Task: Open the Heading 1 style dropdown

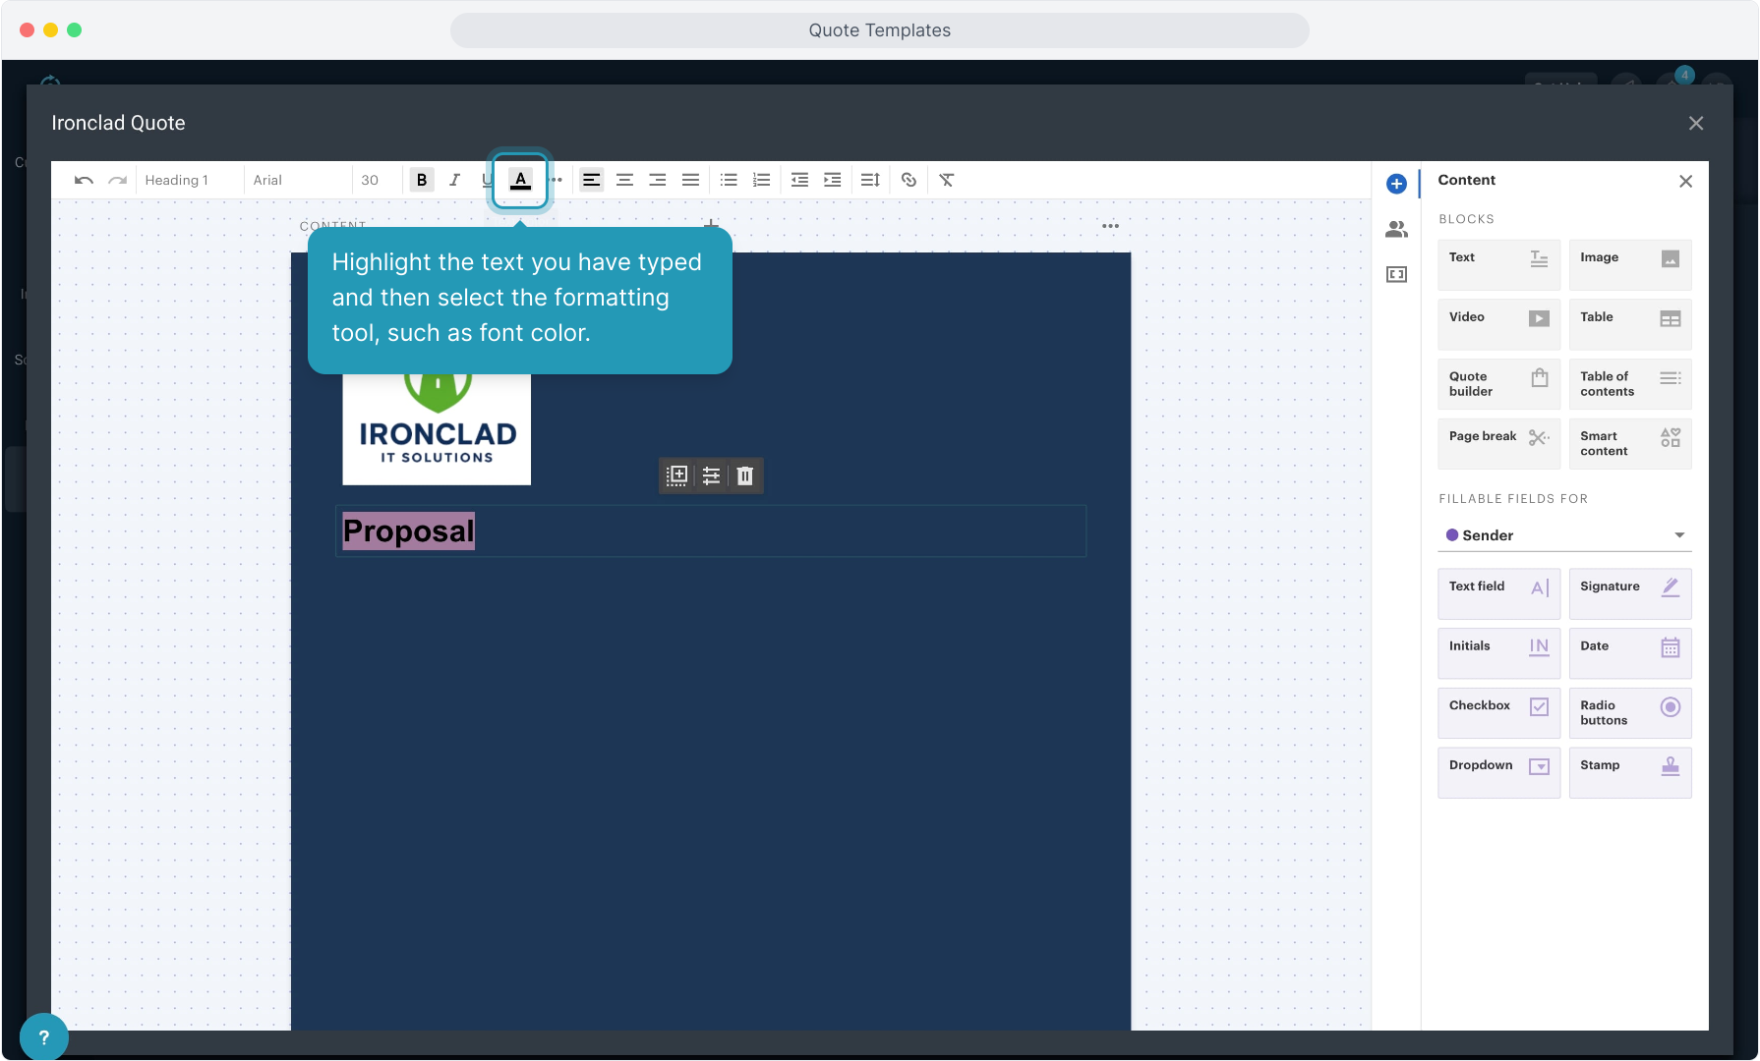Action: [x=189, y=180]
